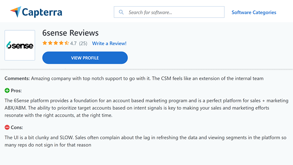293x165 pixels.
Task: Click the Comments: label
Action: click(17, 79)
